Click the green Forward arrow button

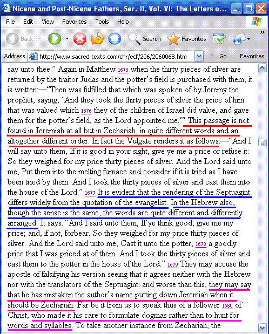point(55,39)
